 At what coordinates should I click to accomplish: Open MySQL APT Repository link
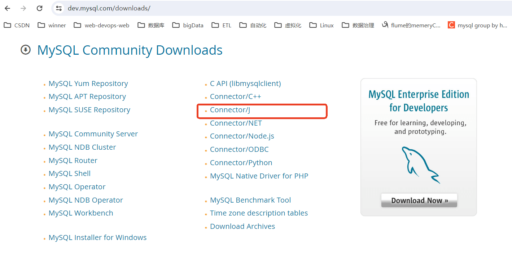pos(87,96)
